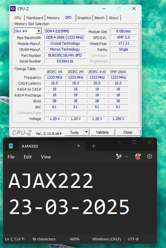Click the Notepad app icon
This screenshot has width=166, height=248.
[11, 146]
